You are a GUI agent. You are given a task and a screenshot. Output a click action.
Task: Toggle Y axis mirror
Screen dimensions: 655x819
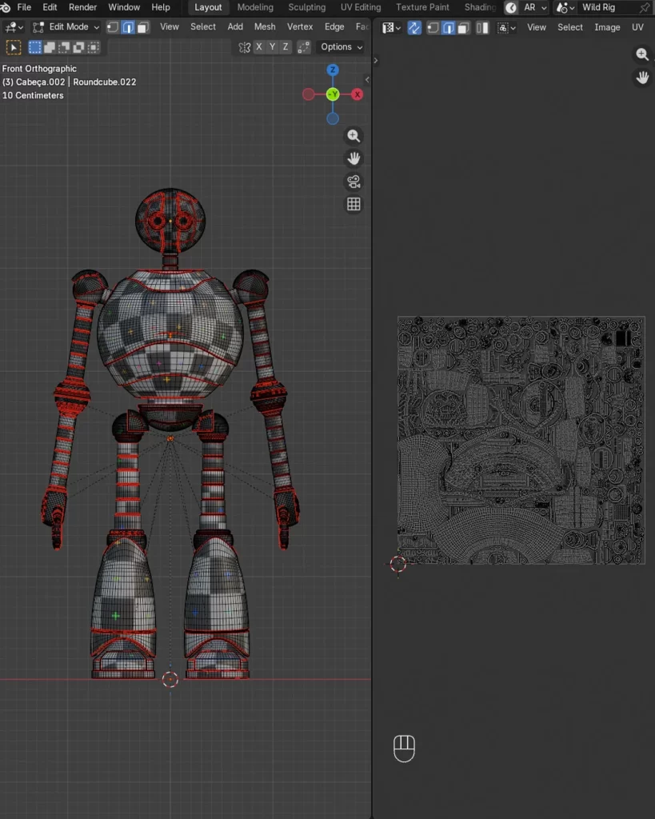click(x=272, y=47)
